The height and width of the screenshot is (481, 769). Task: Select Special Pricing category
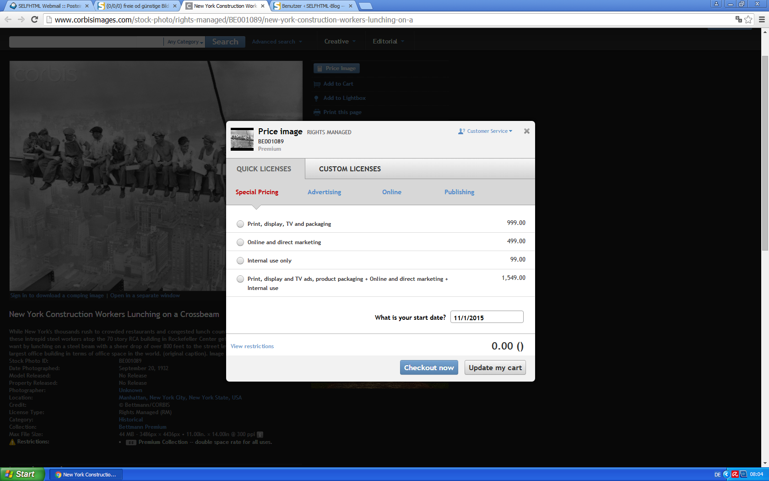click(257, 192)
